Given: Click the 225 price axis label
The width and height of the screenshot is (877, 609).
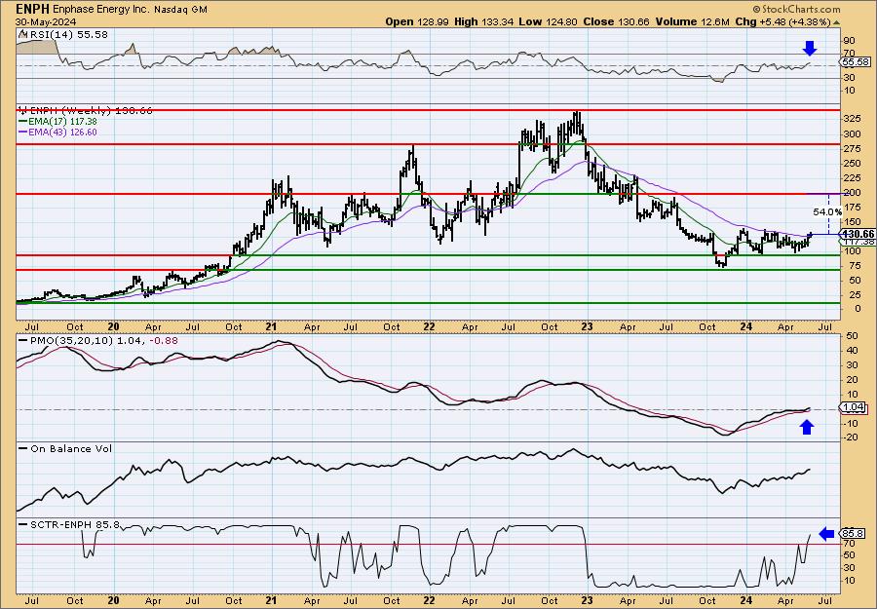Looking at the screenshot, I should pos(852,178).
